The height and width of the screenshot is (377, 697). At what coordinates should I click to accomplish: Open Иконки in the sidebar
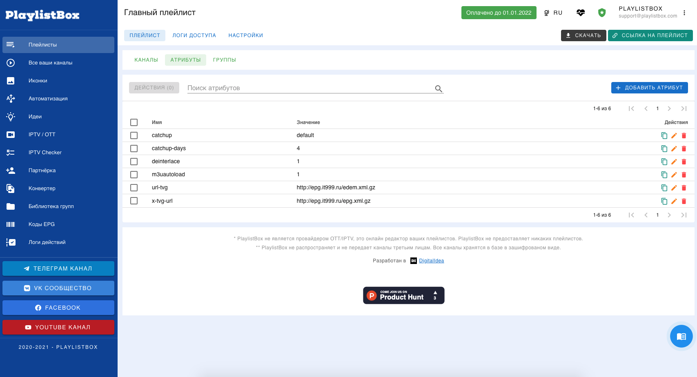[58, 81]
